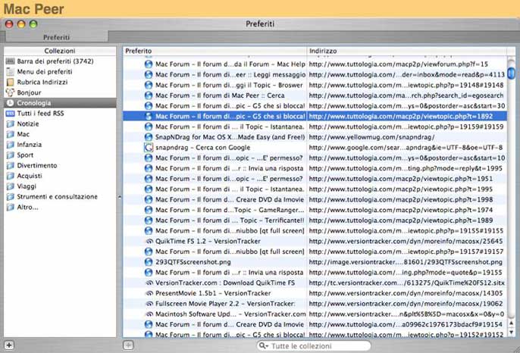
Task: Open the search magnifier dropdown in Tutte le collezioni
Action: click(x=263, y=345)
